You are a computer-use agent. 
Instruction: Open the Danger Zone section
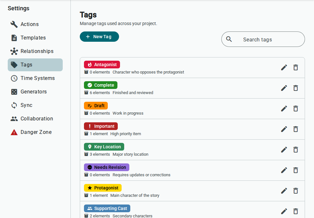coord(35,132)
